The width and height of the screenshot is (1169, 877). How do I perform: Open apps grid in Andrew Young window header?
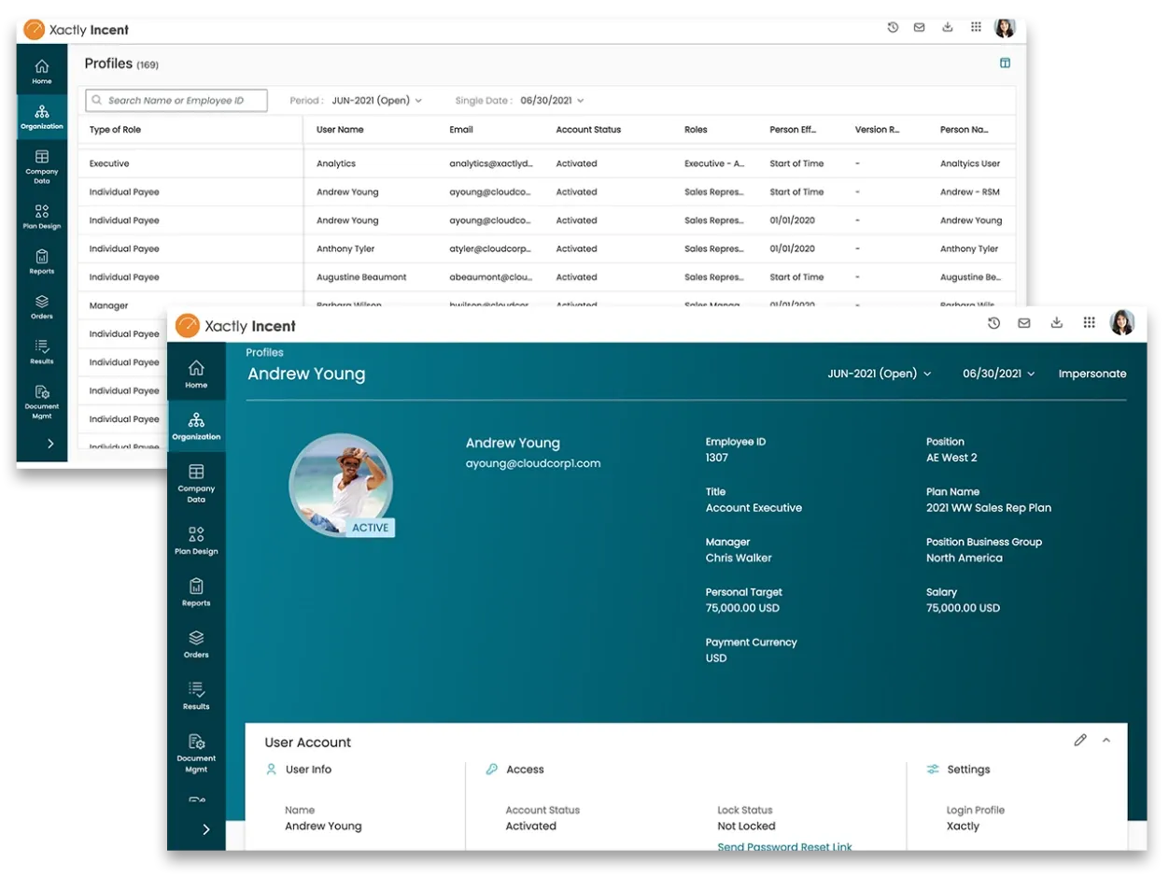click(x=1089, y=323)
